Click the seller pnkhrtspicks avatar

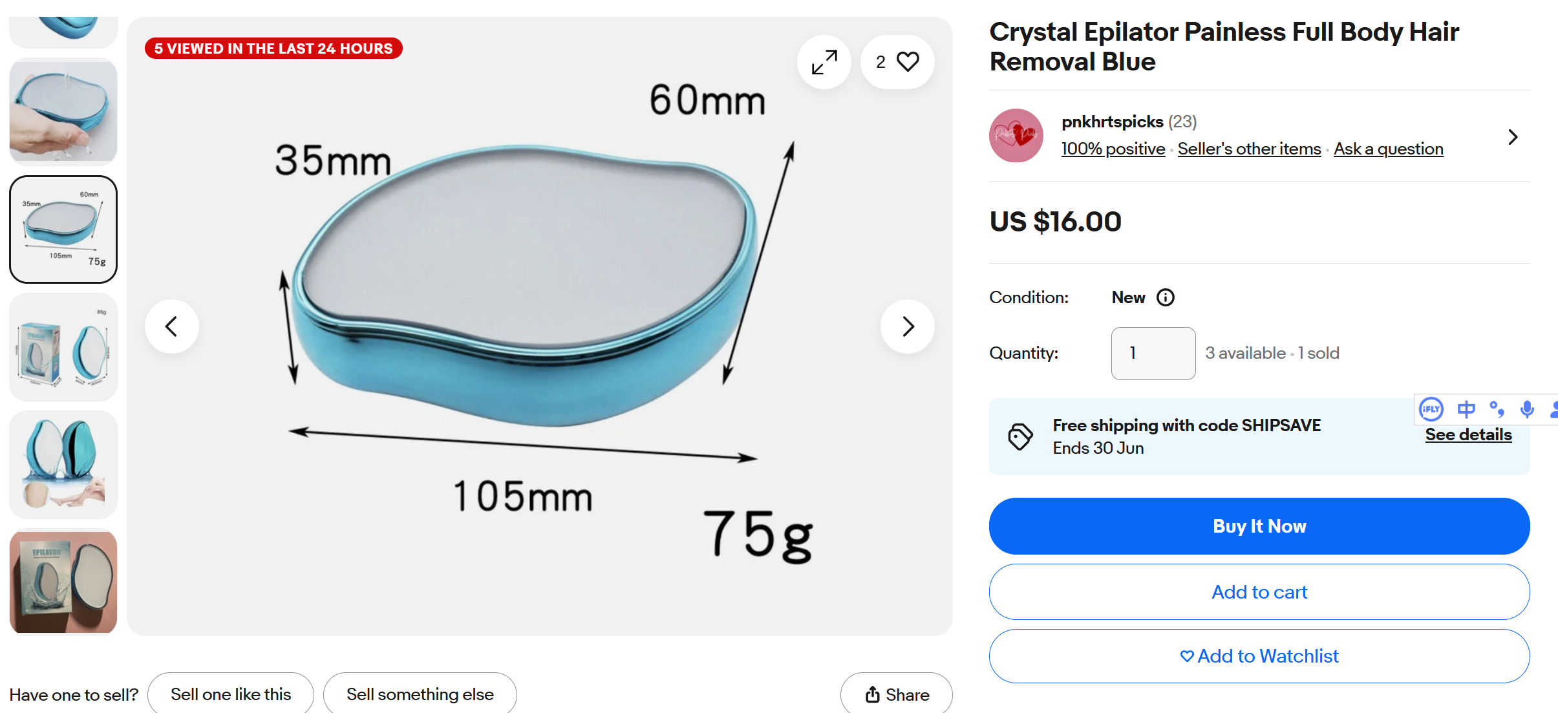pos(1016,136)
